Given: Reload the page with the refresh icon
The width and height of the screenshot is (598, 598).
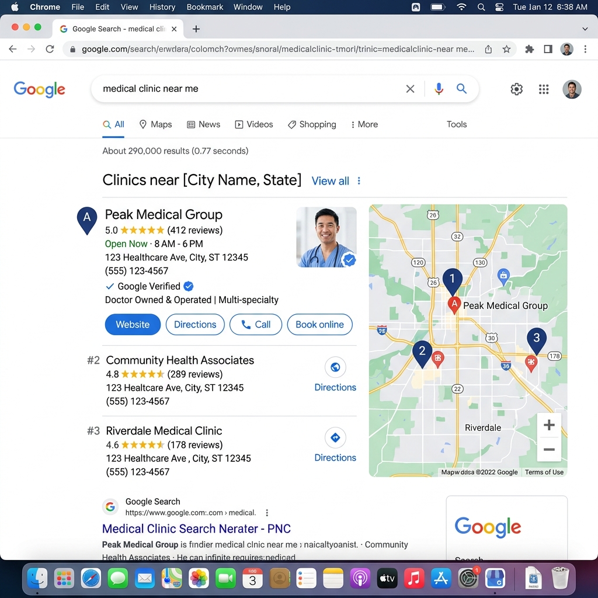Looking at the screenshot, I should pyautogui.click(x=50, y=49).
